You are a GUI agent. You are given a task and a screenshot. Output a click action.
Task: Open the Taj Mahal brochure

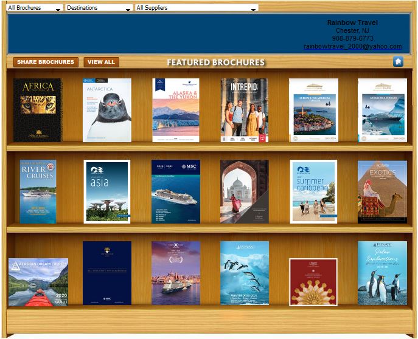tap(244, 191)
